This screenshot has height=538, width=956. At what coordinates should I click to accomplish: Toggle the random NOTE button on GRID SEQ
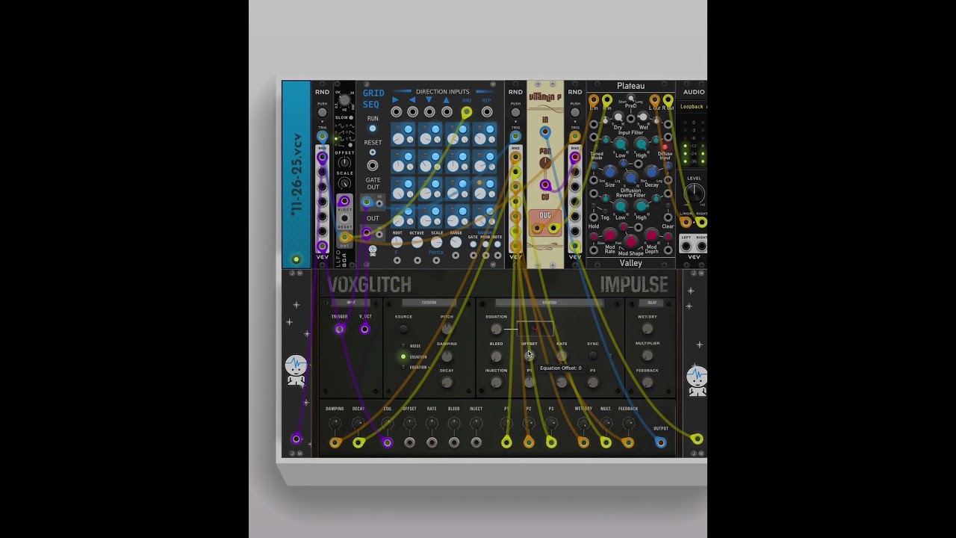[497, 245]
